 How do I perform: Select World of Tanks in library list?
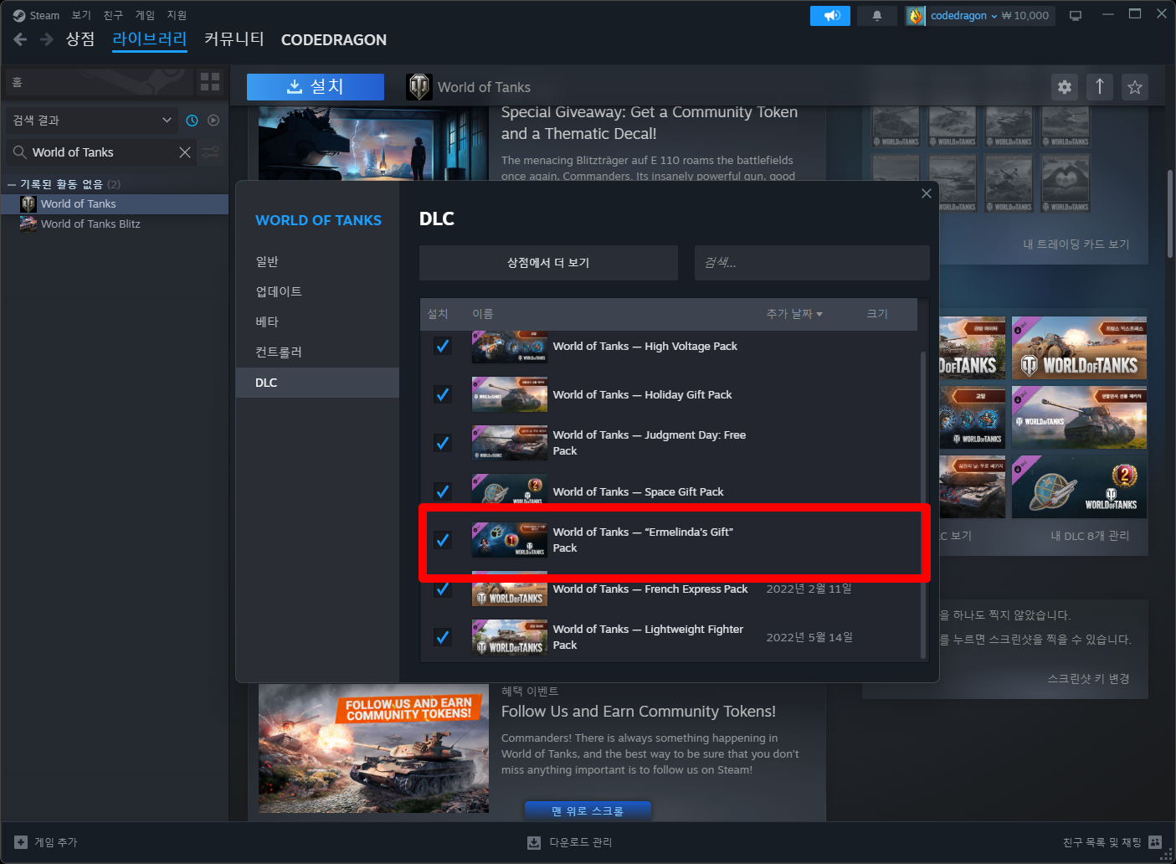115,203
